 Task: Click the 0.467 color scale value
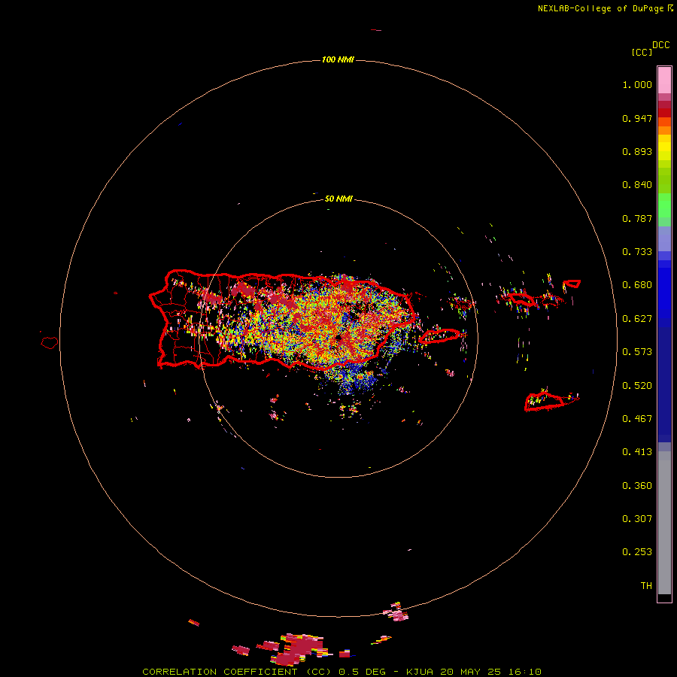(637, 419)
